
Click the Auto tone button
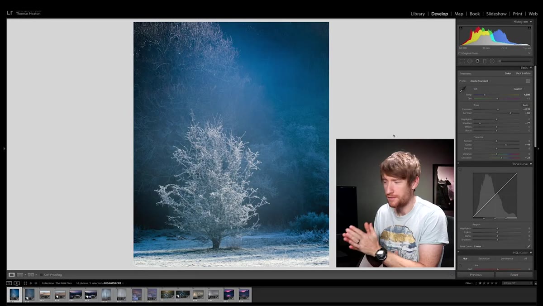click(525, 105)
